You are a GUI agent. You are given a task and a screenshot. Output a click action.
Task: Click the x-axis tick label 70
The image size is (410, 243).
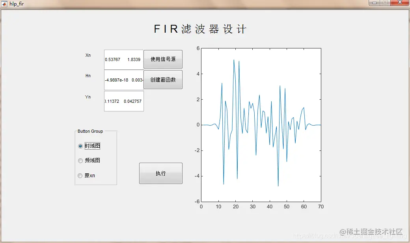coord(321,207)
